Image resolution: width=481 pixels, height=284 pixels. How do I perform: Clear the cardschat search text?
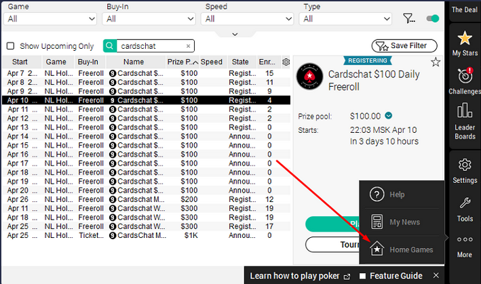[188, 46]
